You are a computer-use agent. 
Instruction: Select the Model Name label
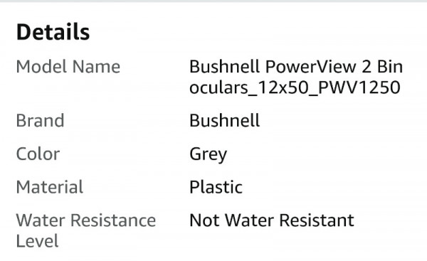[x=68, y=67]
